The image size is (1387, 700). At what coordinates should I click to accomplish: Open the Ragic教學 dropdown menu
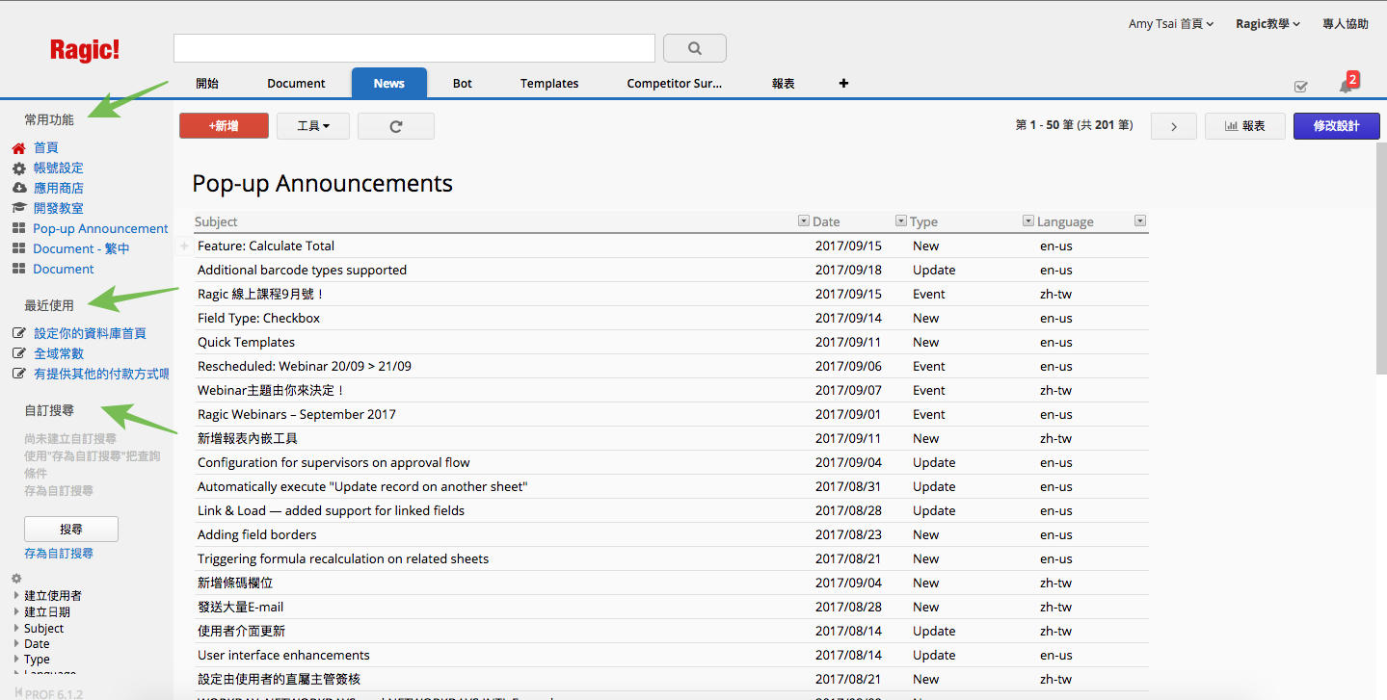click(x=1268, y=24)
